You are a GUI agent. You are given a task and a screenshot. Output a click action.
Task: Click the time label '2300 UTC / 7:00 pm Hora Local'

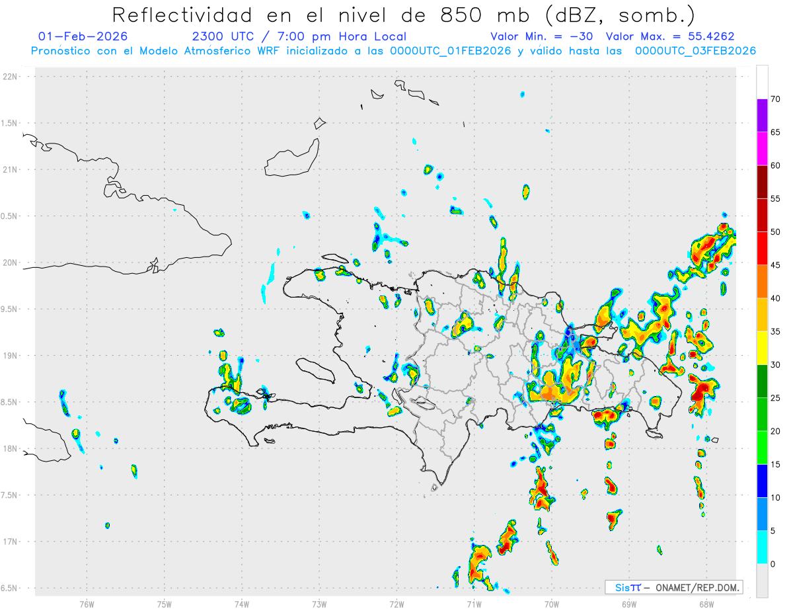[299, 36]
